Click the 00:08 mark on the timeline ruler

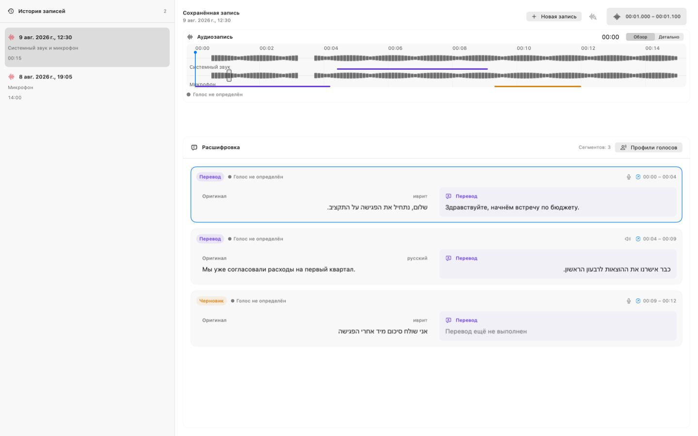tap(460, 48)
